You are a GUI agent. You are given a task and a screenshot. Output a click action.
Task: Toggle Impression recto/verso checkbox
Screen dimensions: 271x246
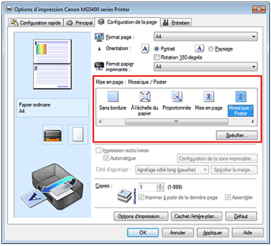click(98, 150)
